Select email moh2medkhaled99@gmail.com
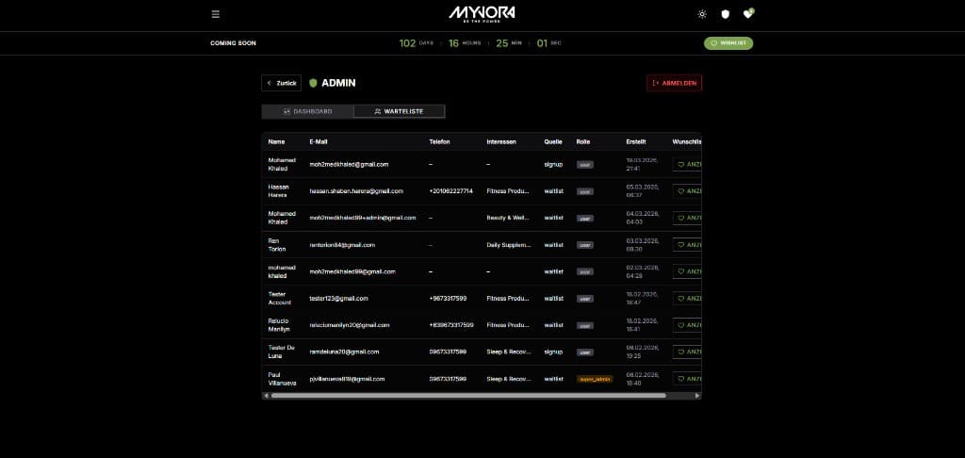The image size is (965, 458). coord(352,270)
